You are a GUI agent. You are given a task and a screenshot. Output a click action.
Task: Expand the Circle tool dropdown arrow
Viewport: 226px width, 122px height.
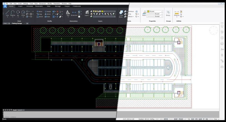point(23,17)
